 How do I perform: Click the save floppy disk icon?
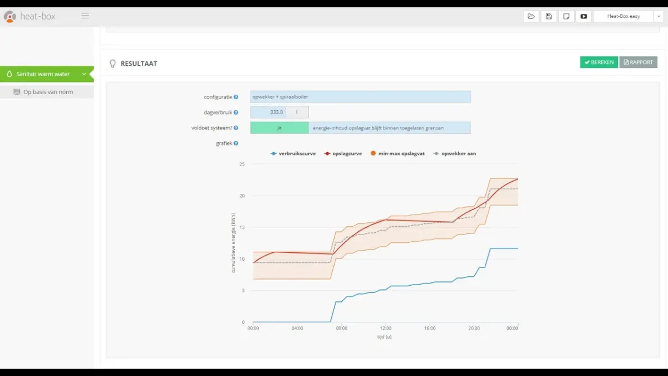[x=548, y=16]
